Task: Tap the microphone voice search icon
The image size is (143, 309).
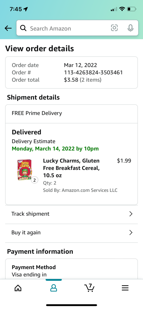Action: (131, 28)
